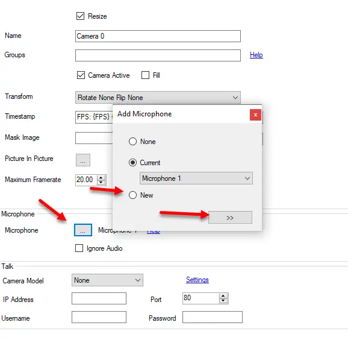Screen dimensions: 348x340
Task: Click the double-arrow next button
Action: 230,218
